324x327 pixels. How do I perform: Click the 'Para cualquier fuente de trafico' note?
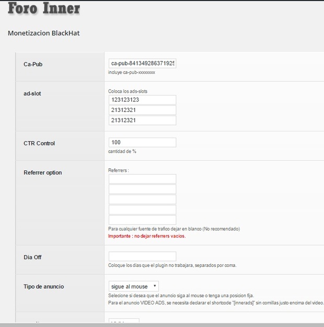[x=174, y=229]
